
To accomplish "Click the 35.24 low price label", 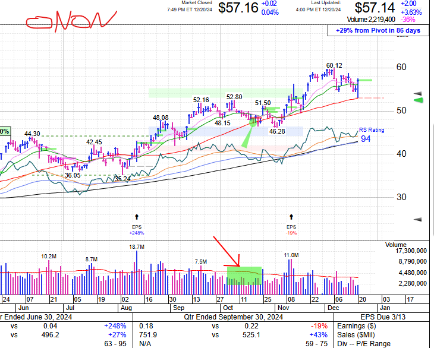I will click(x=122, y=179).
